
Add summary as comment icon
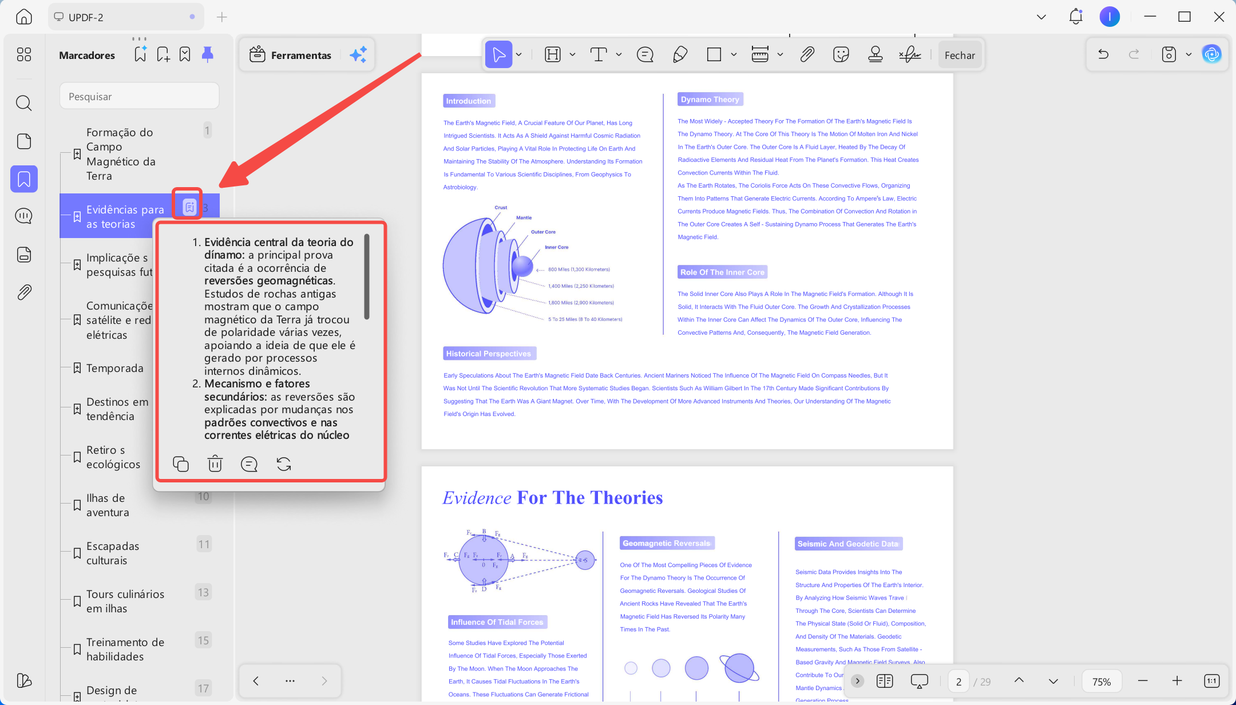(249, 464)
